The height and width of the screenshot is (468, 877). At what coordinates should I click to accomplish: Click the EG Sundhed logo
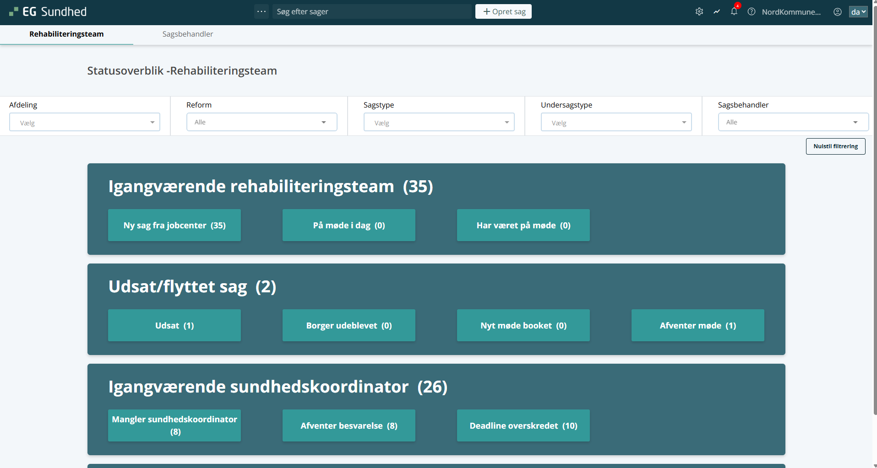pyautogui.click(x=48, y=12)
